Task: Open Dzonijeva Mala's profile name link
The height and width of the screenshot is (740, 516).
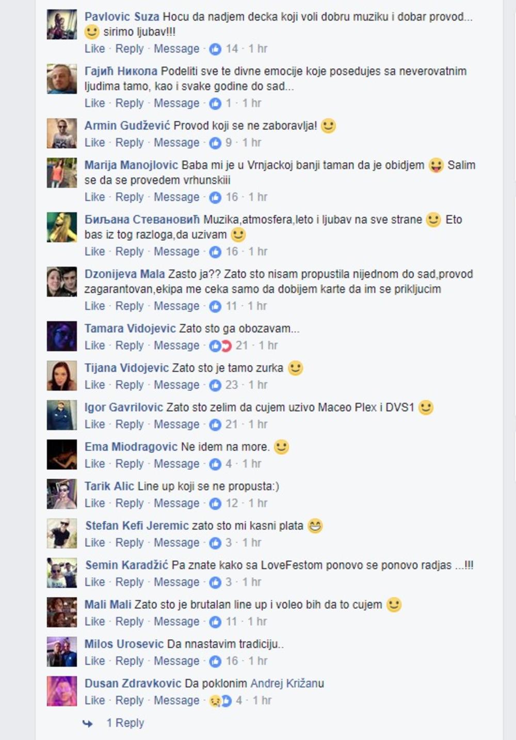Action: [x=125, y=274]
